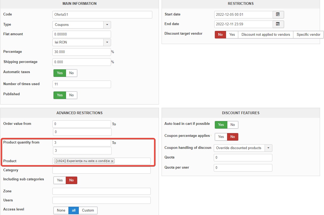Open the End date calendar picker
This screenshot has width=324, height=215.
click(278, 24)
